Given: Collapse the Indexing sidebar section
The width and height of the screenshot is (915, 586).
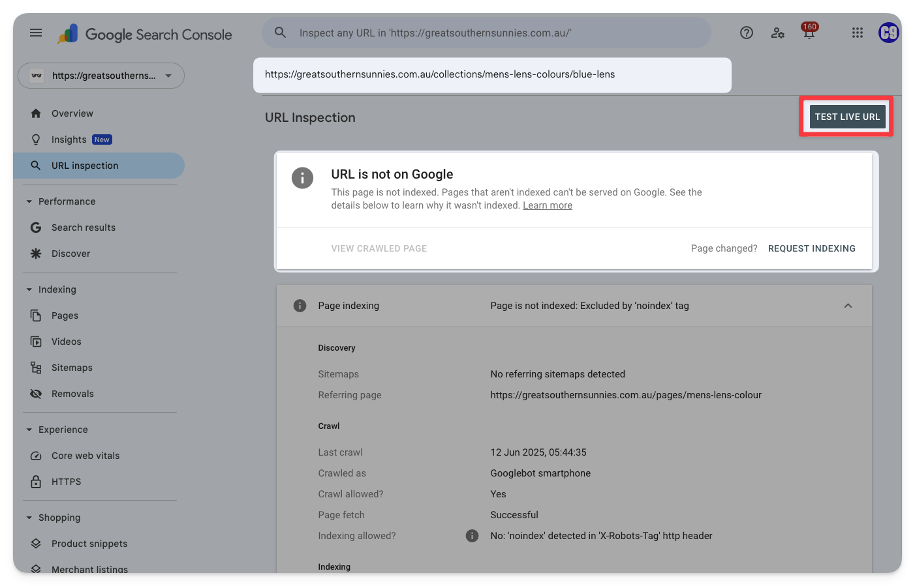Looking at the screenshot, I should pos(29,289).
